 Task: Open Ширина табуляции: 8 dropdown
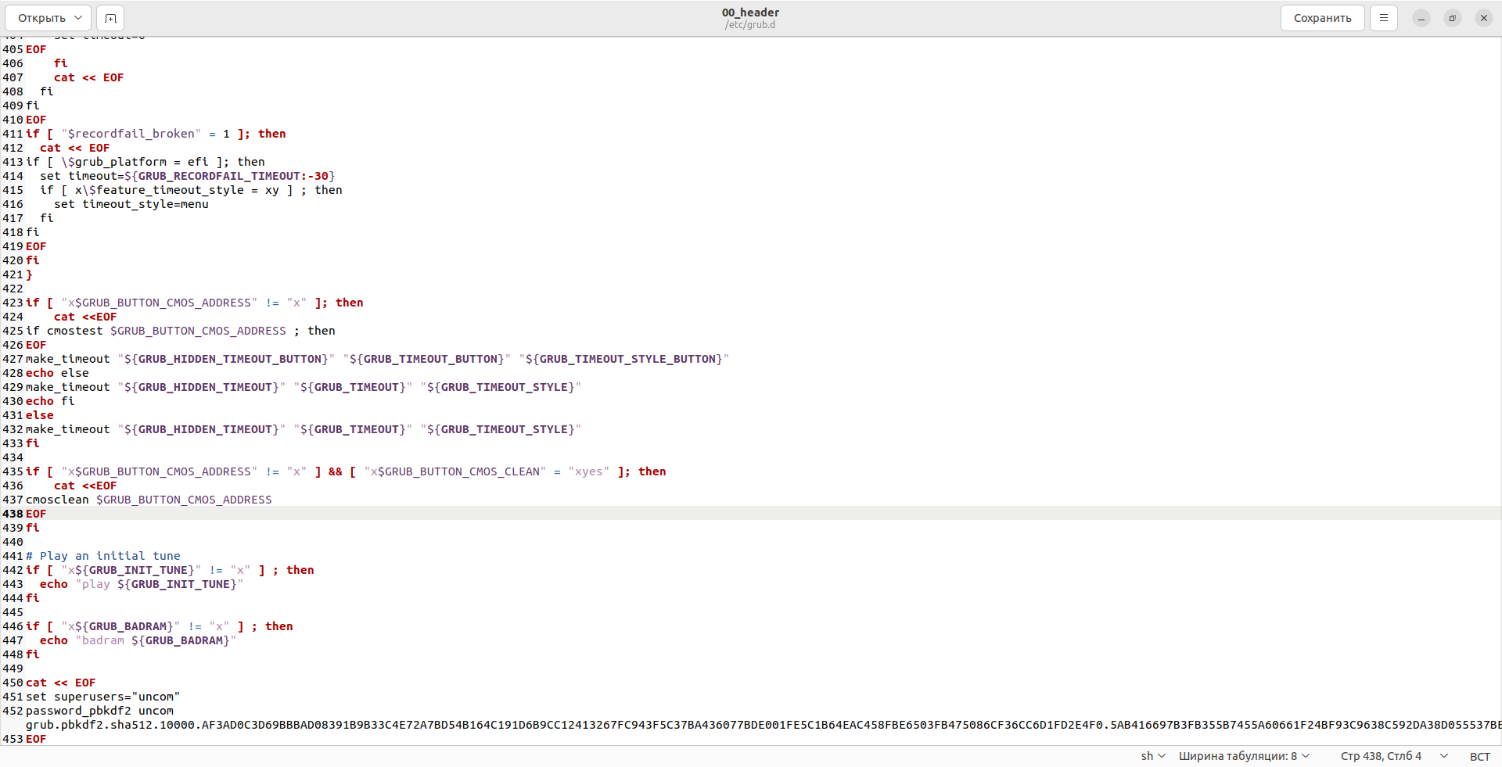coord(1244,756)
